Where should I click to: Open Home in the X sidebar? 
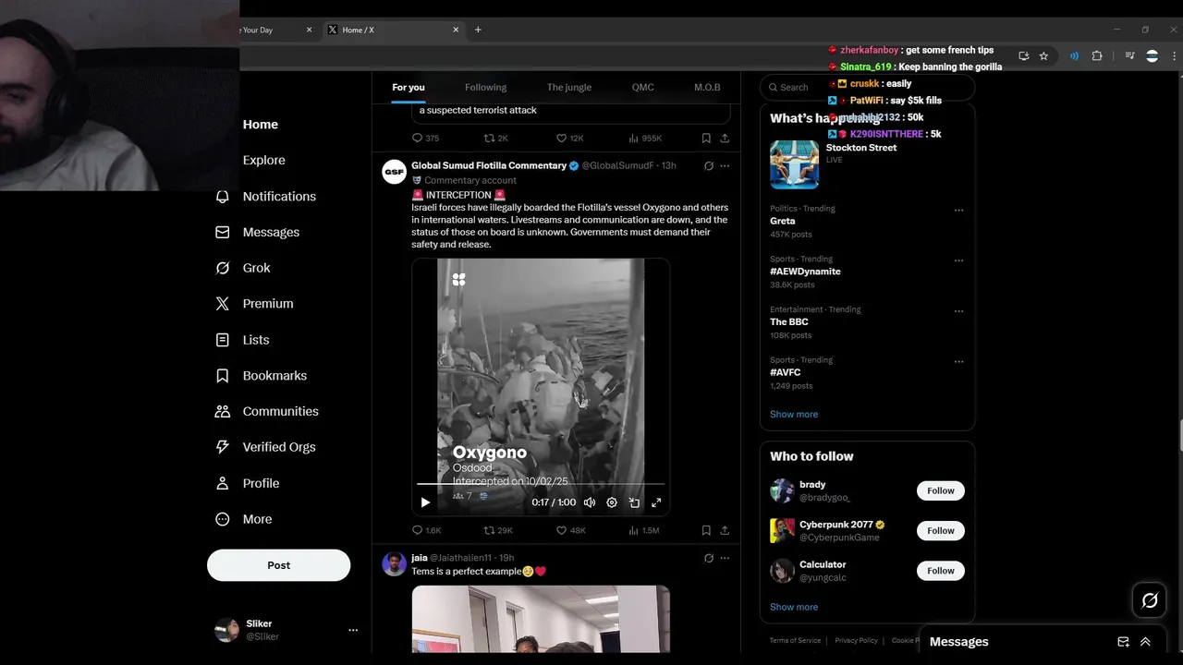pos(260,125)
